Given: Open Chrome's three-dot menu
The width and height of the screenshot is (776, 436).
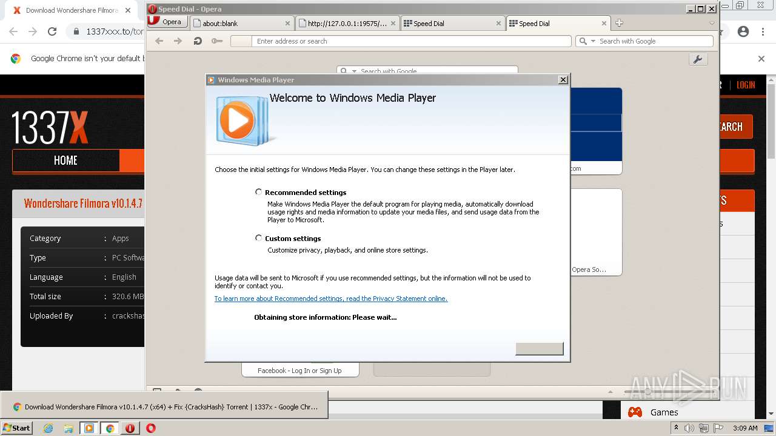Looking at the screenshot, I should coord(763,31).
